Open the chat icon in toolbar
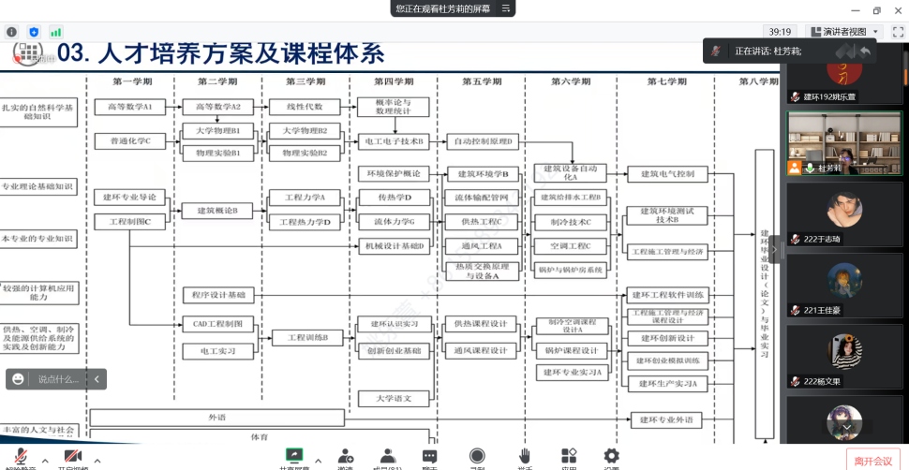Screen dimensions: 909x470 [430, 456]
